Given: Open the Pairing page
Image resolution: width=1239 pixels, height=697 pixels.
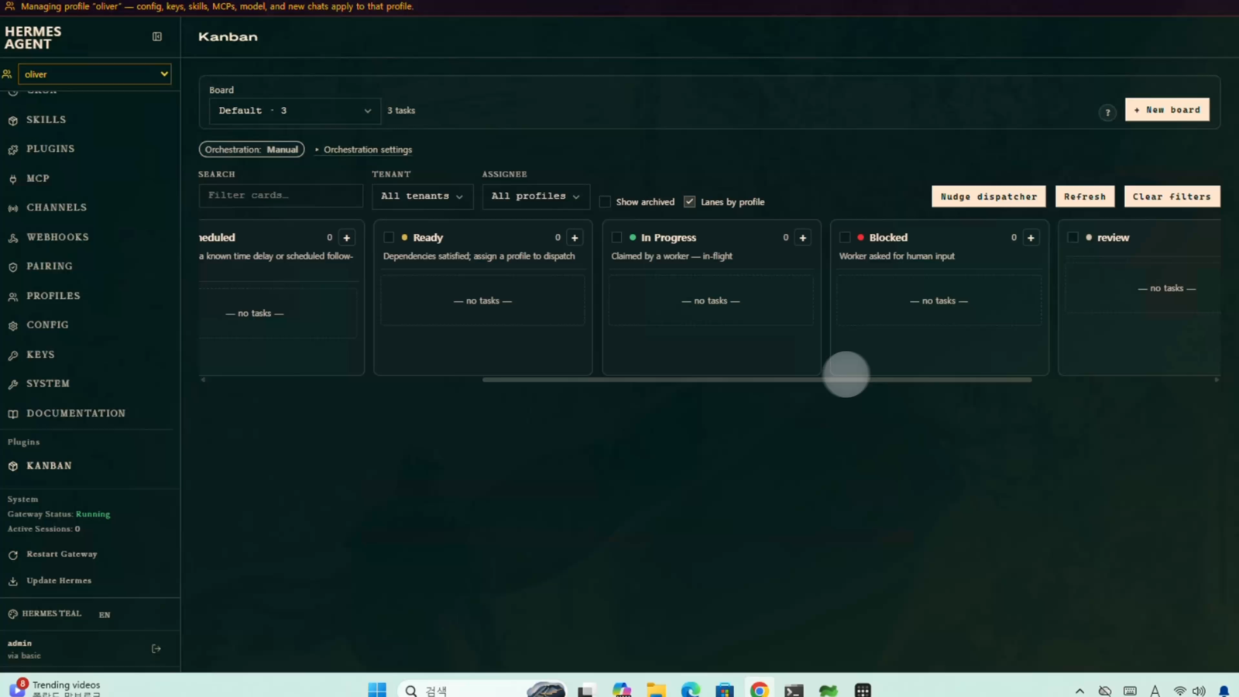Looking at the screenshot, I should pyautogui.click(x=49, y=266).
